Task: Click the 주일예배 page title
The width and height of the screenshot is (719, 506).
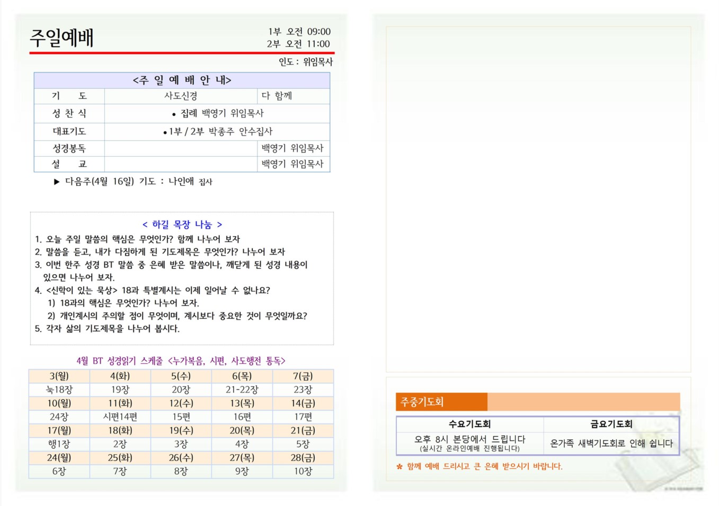Action: coord(61,38)
